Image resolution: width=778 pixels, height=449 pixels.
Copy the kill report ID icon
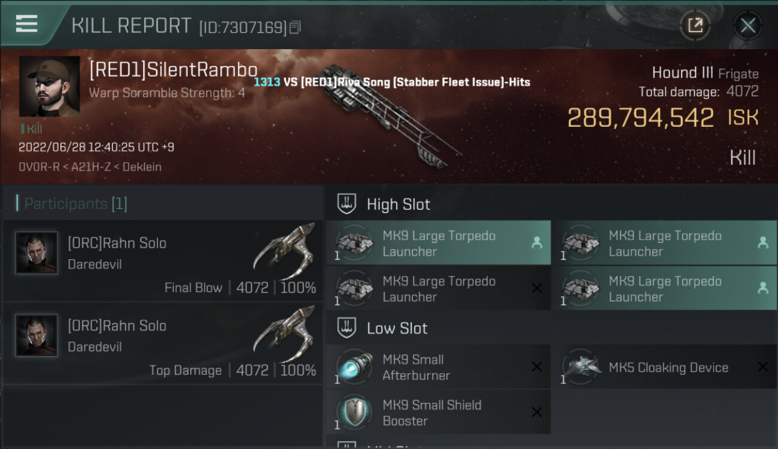[294, 27]
